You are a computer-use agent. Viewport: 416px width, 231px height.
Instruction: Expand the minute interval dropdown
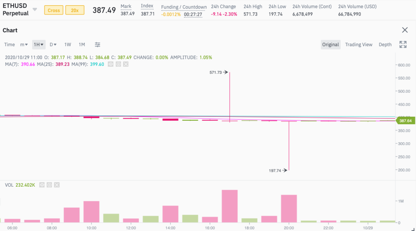click(24, 44)
